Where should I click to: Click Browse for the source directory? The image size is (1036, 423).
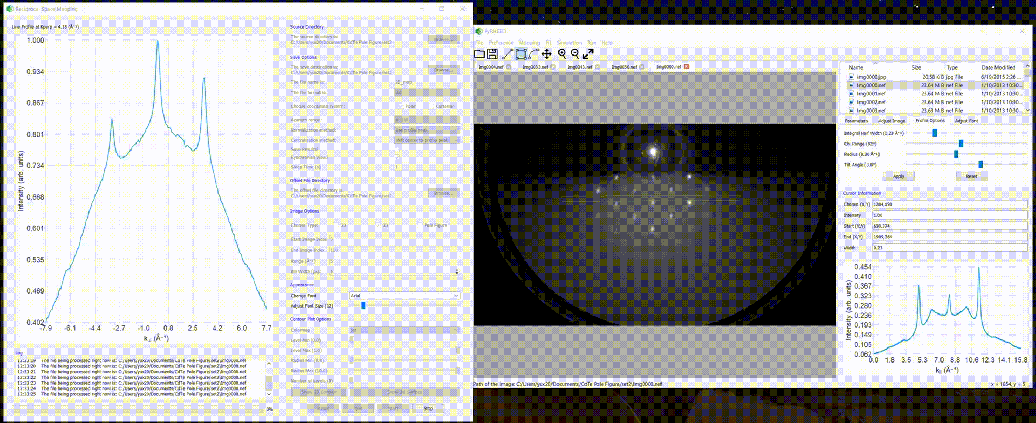point(444,39)
